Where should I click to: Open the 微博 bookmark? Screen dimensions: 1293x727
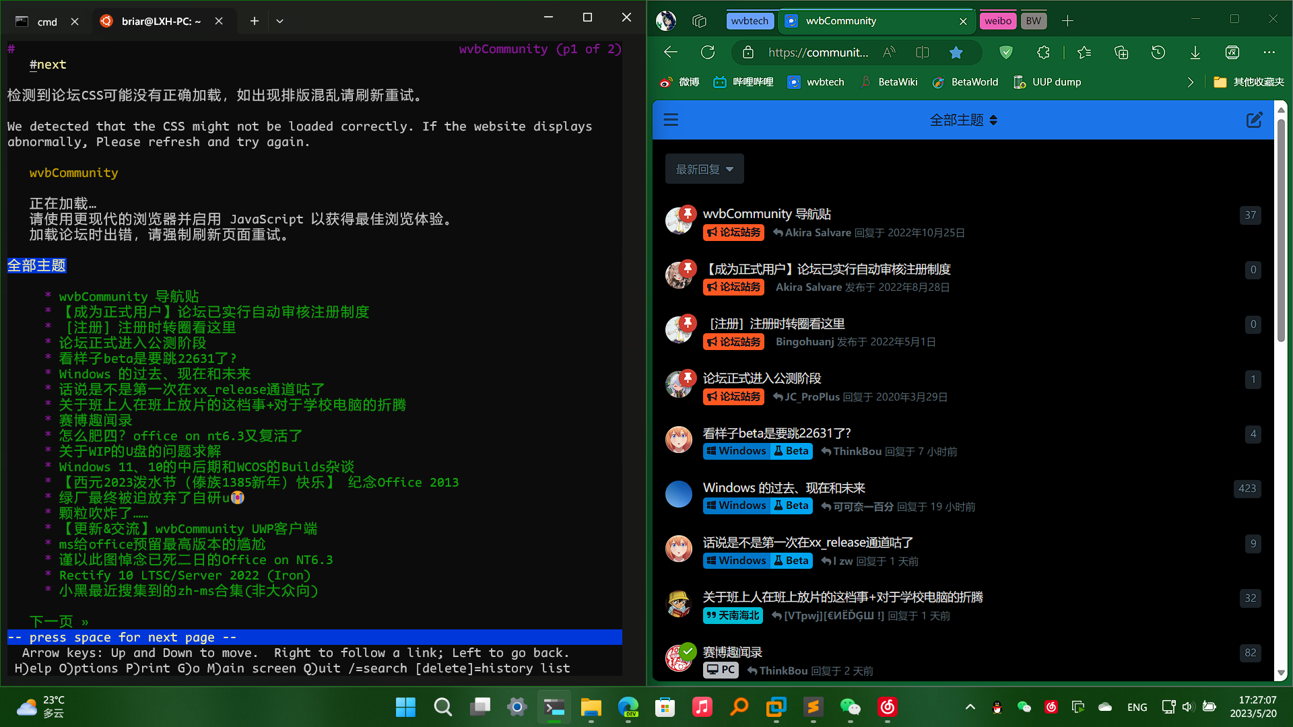(679, 82)
